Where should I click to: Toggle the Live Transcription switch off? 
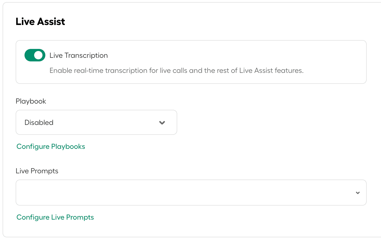(35, 55)
